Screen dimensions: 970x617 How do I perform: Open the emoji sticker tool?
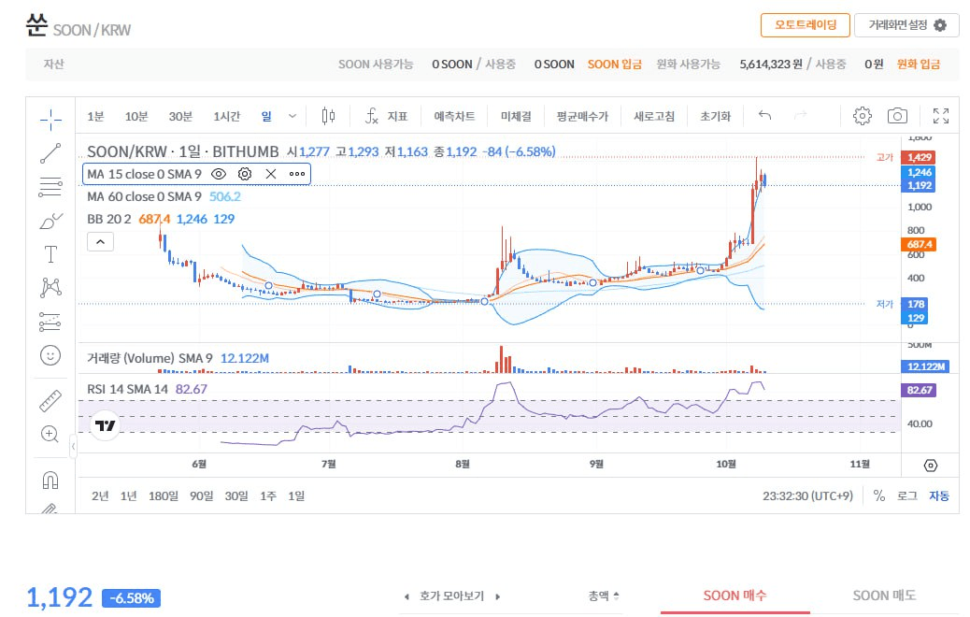pyautogui.click(x=50, y=355)
